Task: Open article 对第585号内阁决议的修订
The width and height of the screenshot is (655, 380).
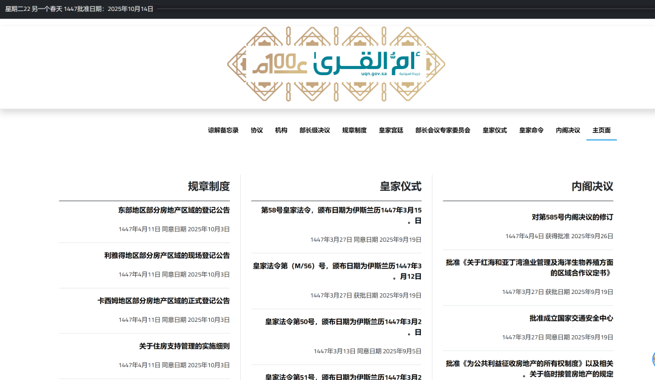Action: tap(573, 217)
